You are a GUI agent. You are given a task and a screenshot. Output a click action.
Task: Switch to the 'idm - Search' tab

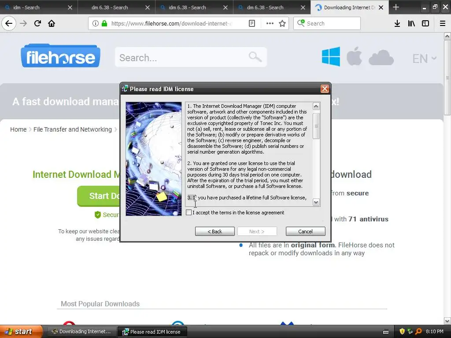[x=39, y=7]
